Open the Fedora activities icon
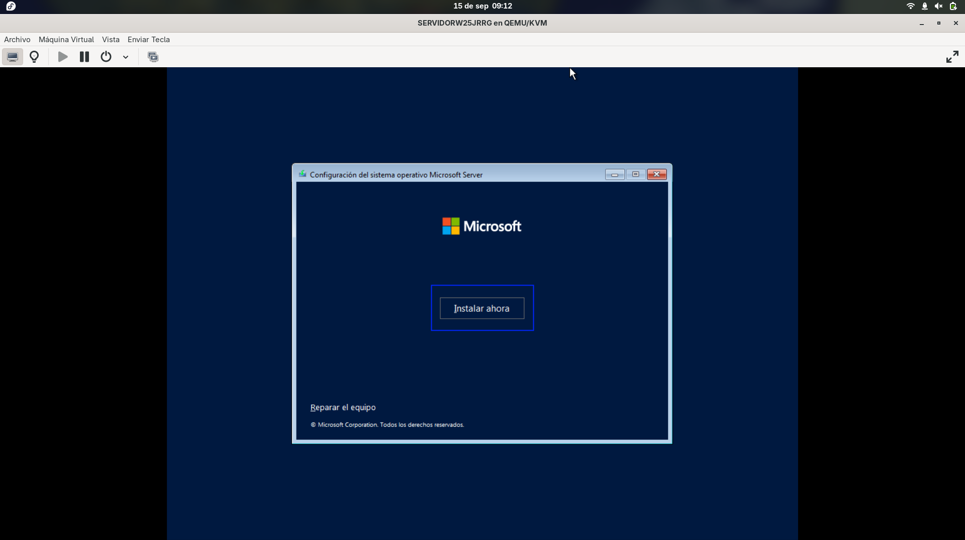The height and width of the screenshot is (540, 965). coord(11,6)
